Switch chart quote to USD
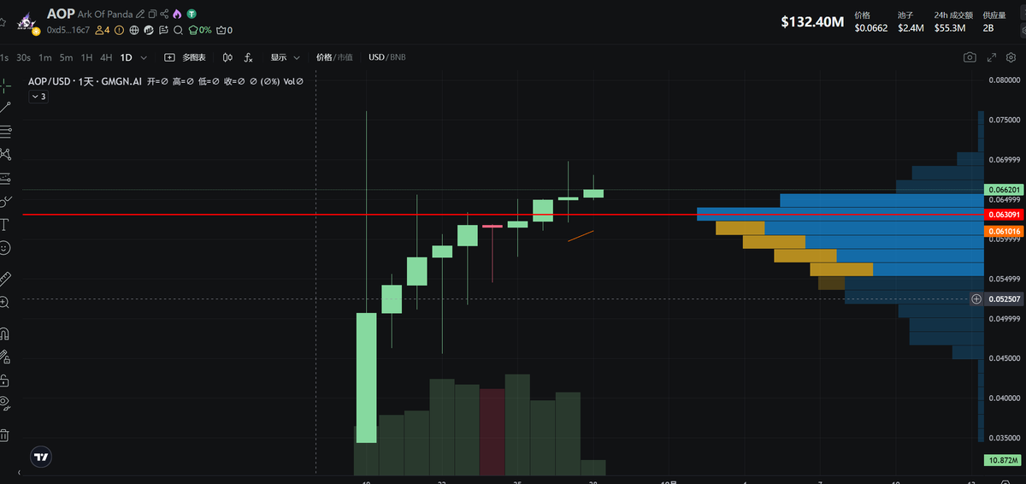This screenshot has width=1026, height=484. 376,57
